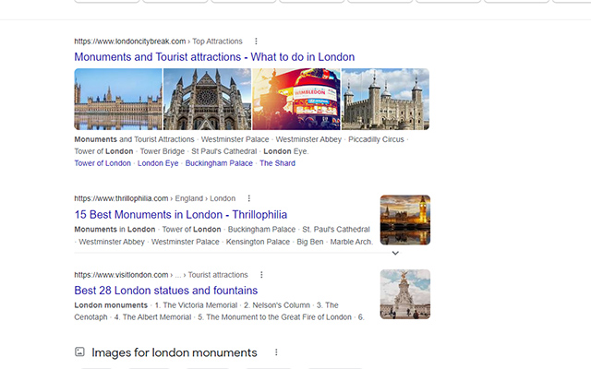Open options menu for thrillophilia.com result
Screen dimensions: 591x369
tap(248, 198)
